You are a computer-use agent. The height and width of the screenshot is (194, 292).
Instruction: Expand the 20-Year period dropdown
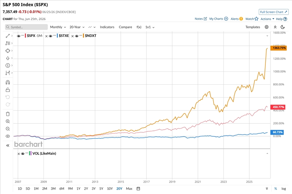click(x=77, y=27)
